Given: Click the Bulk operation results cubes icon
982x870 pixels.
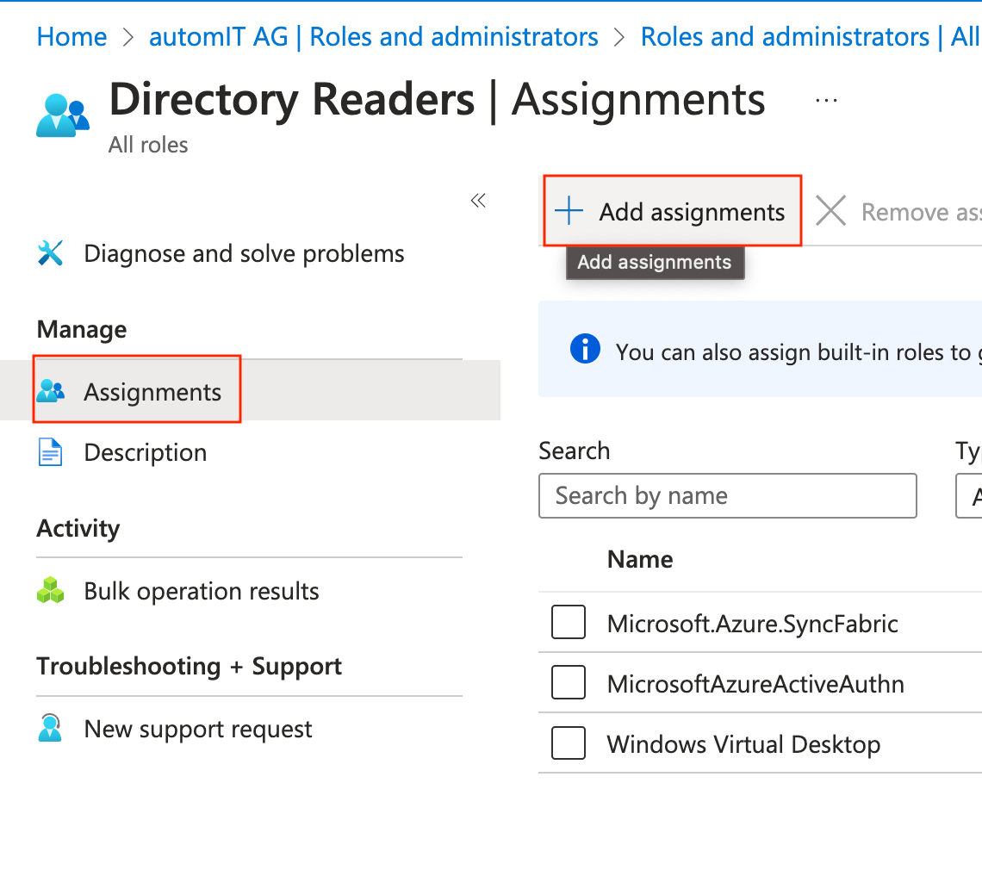Looking at the screenshot, I should coord(51,591).
